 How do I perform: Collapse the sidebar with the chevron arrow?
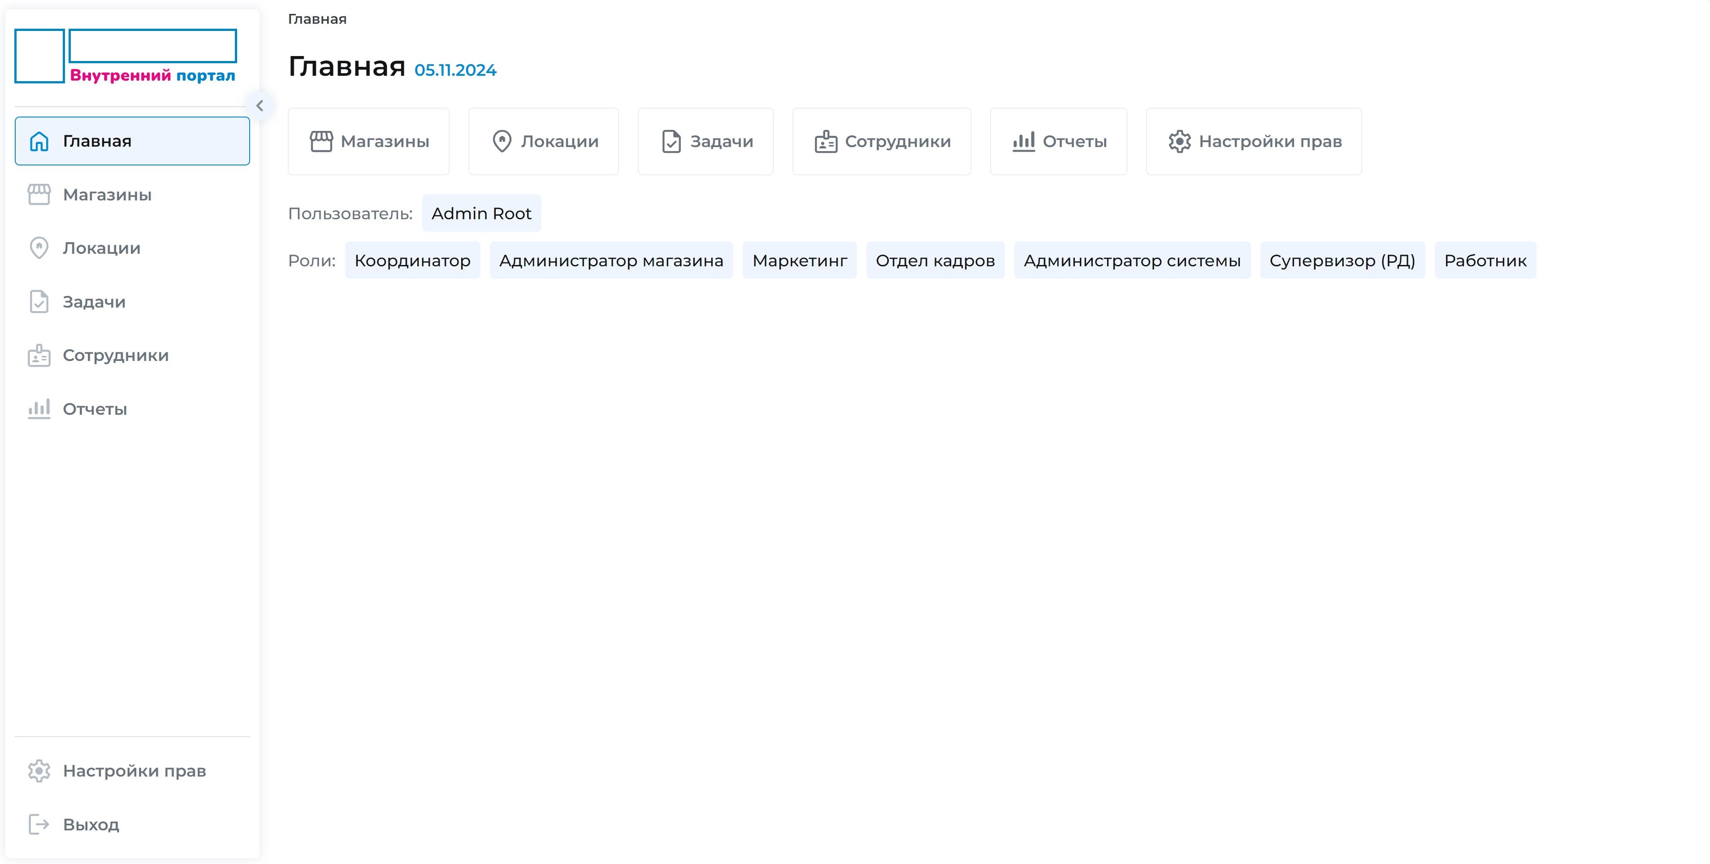click(260, 106)
